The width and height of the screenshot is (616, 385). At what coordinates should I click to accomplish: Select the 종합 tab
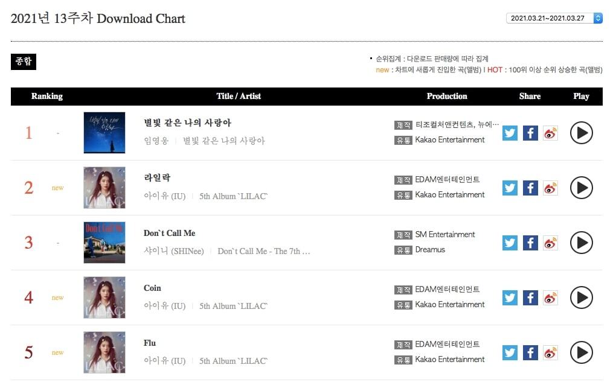[x=24, y=62]
